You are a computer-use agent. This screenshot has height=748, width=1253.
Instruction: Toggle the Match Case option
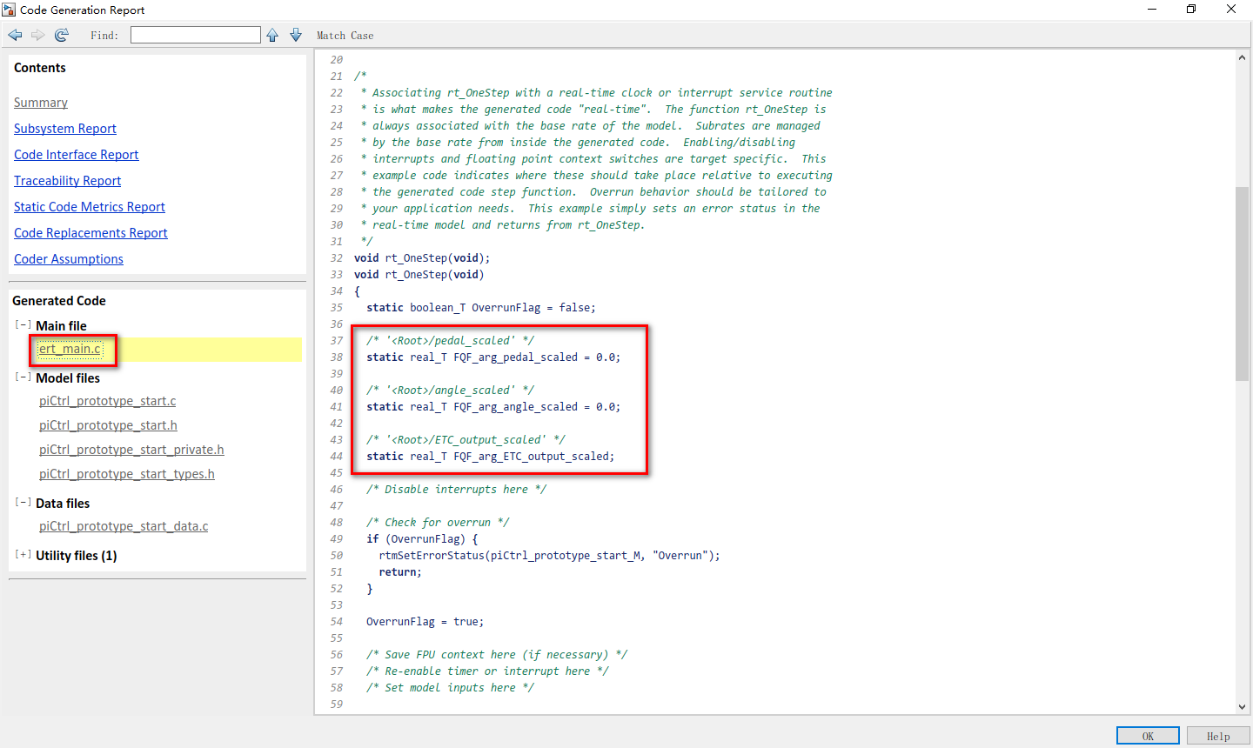345,36
